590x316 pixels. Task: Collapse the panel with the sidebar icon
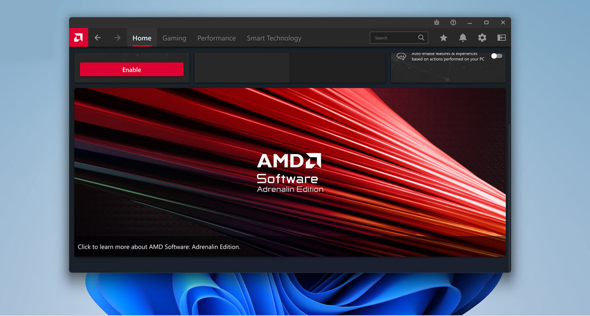(501, 37)
